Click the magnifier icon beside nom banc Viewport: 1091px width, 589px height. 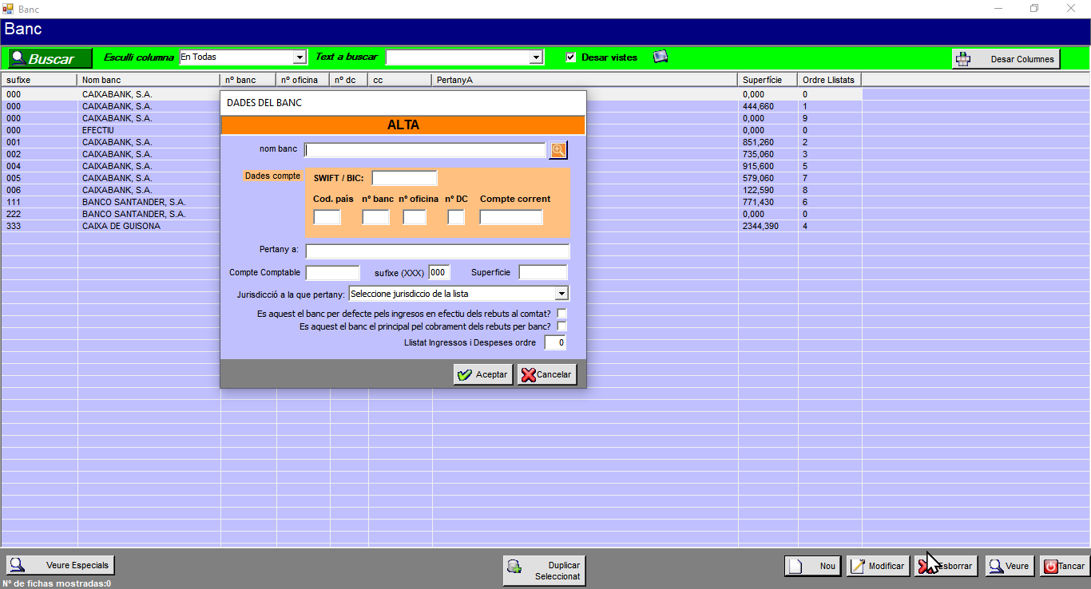(x=557, y=150)
